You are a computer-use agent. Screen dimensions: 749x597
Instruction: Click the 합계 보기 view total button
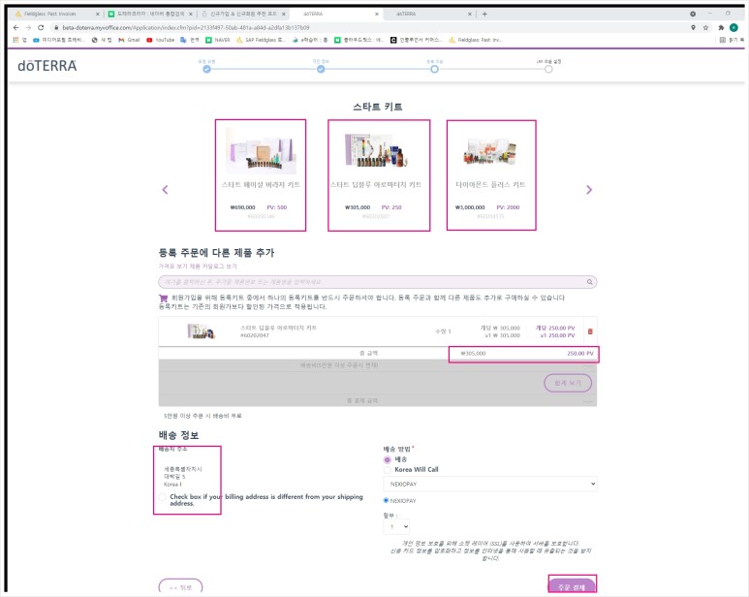[568, 383]
